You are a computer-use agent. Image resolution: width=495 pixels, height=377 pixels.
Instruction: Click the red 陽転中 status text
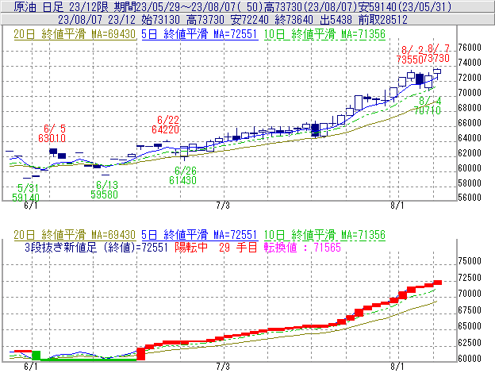point(191,247)
